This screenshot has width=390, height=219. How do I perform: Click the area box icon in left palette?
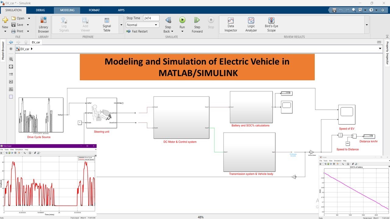click(11, 97)
